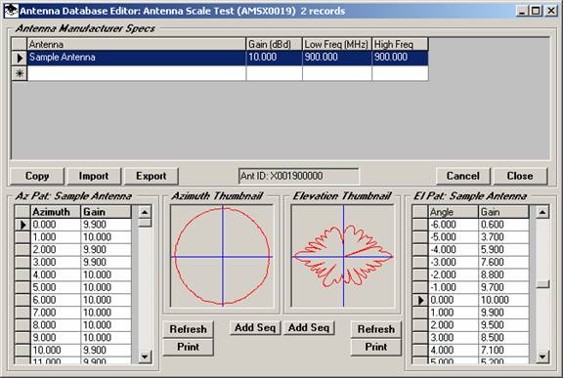Click Az Pat scrollbar down arrow

(145, 357)
